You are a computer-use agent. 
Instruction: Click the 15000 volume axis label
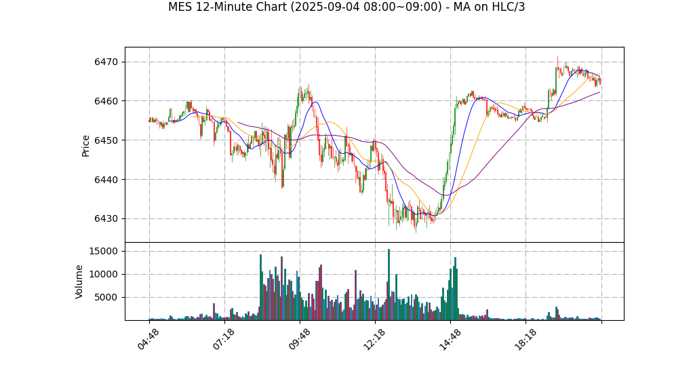click(103, 251)
